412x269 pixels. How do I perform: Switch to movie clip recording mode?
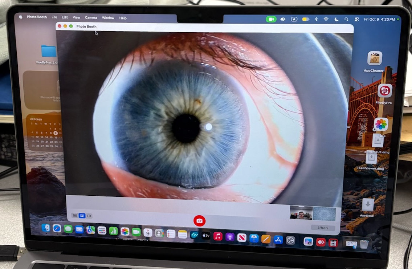[89, 216]
